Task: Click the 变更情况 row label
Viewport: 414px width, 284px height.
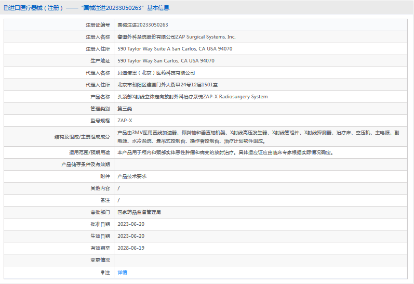Action: click(x=100, y=260)
